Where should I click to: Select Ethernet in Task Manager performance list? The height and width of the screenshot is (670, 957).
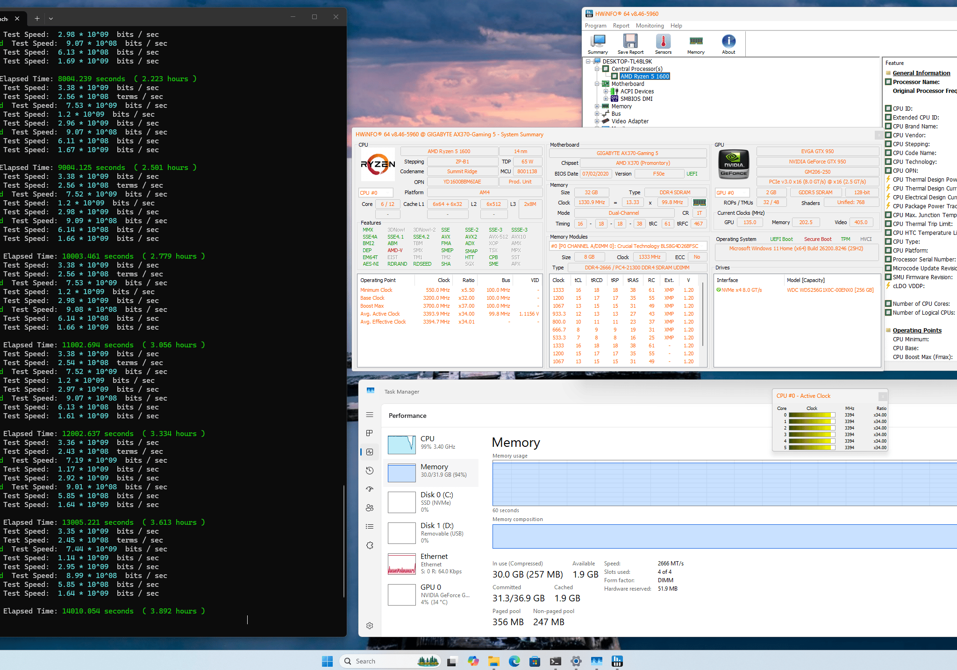click(431, 564)
